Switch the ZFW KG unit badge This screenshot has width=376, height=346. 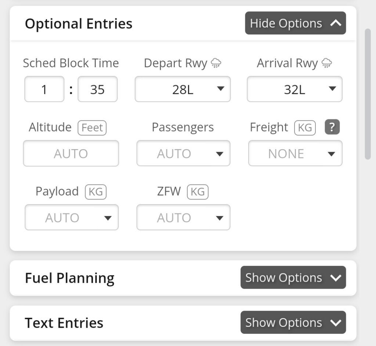pyautogui.click(x=198, y=192)
